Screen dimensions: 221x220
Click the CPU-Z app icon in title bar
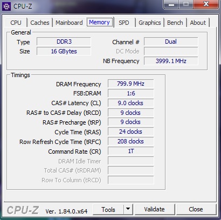click(x=6, y=6)
